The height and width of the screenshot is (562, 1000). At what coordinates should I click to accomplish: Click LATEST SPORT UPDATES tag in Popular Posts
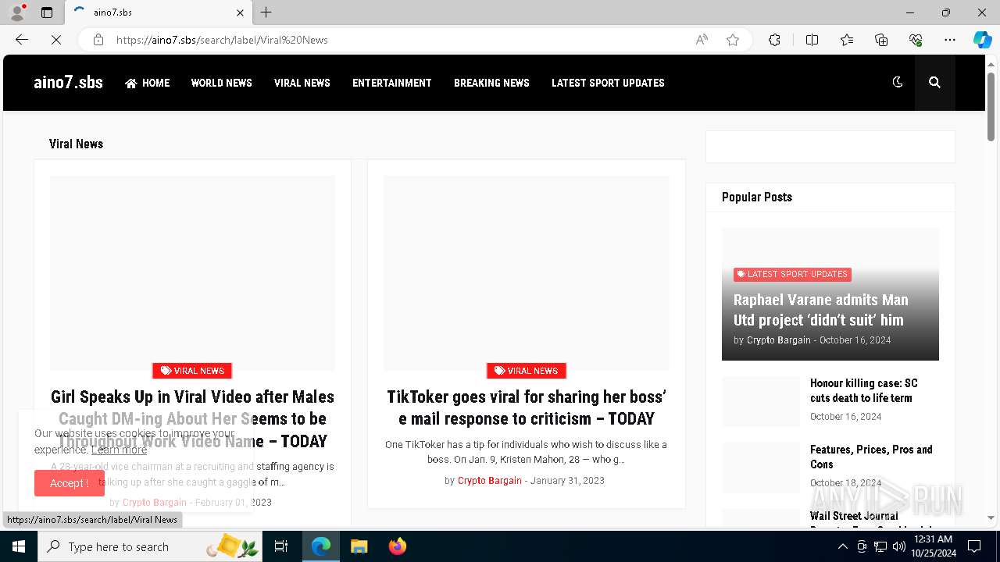pyautogui.click(x=792, y=274)
